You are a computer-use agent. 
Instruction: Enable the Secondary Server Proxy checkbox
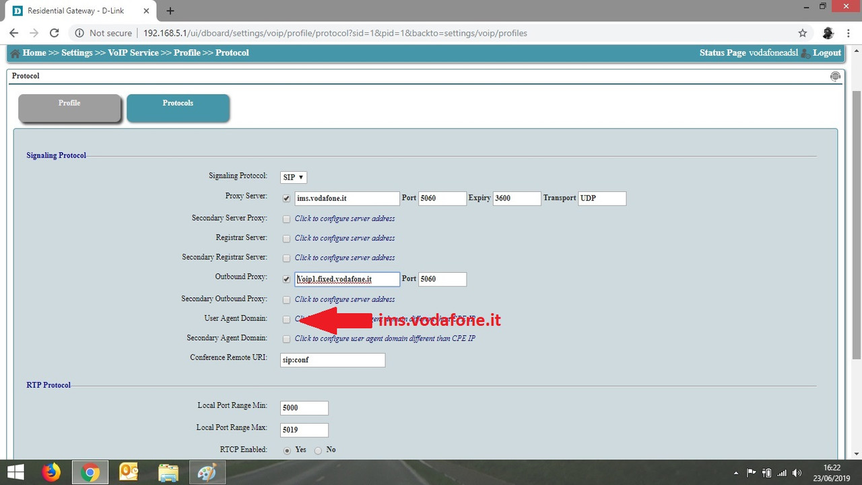[287, 219]
